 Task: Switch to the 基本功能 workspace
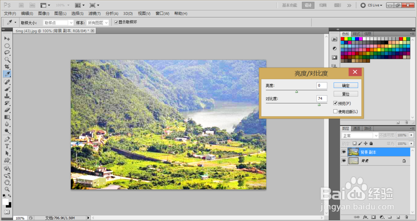(x=289, y=5)
